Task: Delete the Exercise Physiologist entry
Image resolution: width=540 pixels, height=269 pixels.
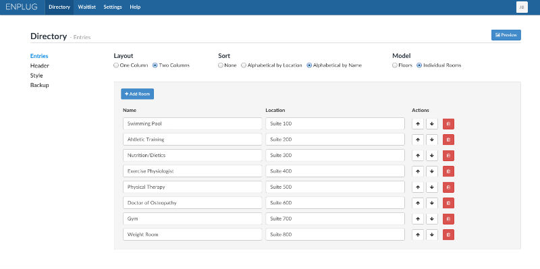Action: (448, 171)
